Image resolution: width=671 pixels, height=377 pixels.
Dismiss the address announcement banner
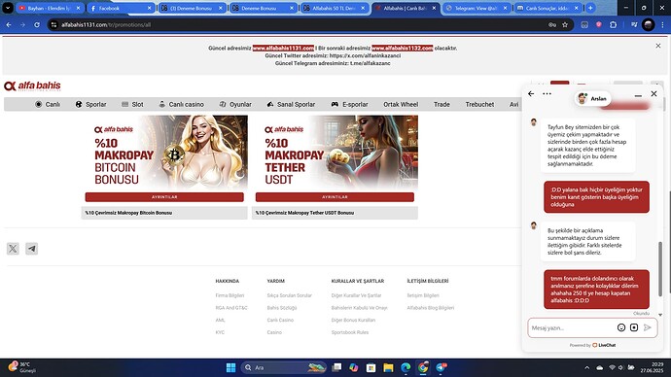click(658, 46)
